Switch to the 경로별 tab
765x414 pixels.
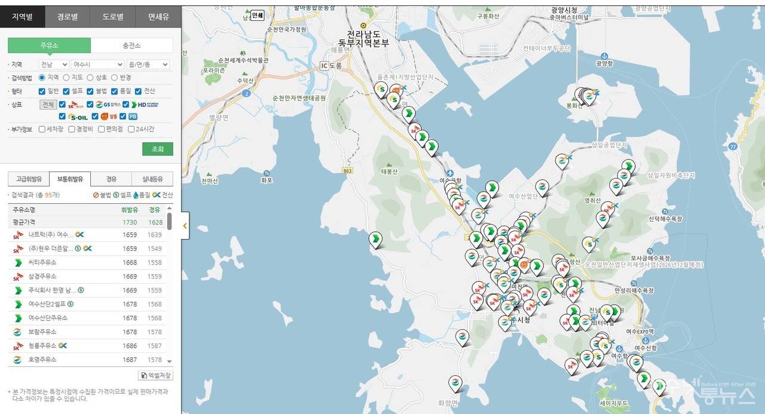click(x=68, y=17)
